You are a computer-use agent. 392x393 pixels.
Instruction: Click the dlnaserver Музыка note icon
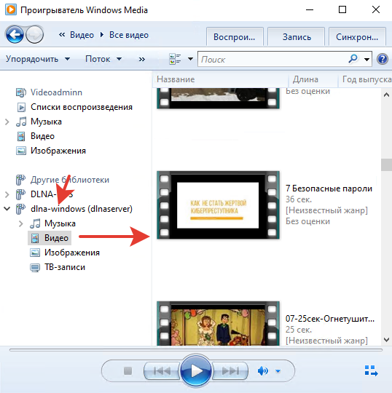pos(35,223)
